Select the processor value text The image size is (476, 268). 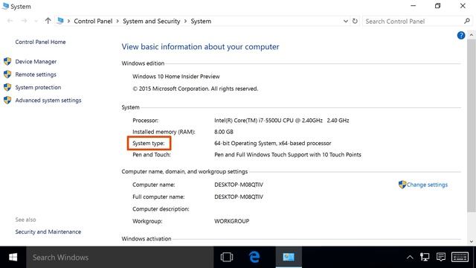point(282,121)
